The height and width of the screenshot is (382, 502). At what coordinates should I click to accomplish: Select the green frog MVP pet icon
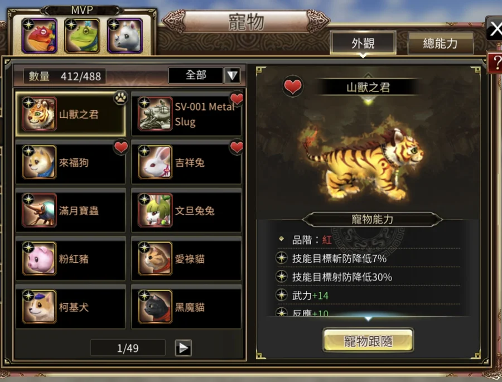click(x=83, y=36)
